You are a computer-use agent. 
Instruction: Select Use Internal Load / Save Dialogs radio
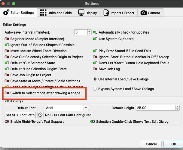pyautogui.click(x=95, y=79)
